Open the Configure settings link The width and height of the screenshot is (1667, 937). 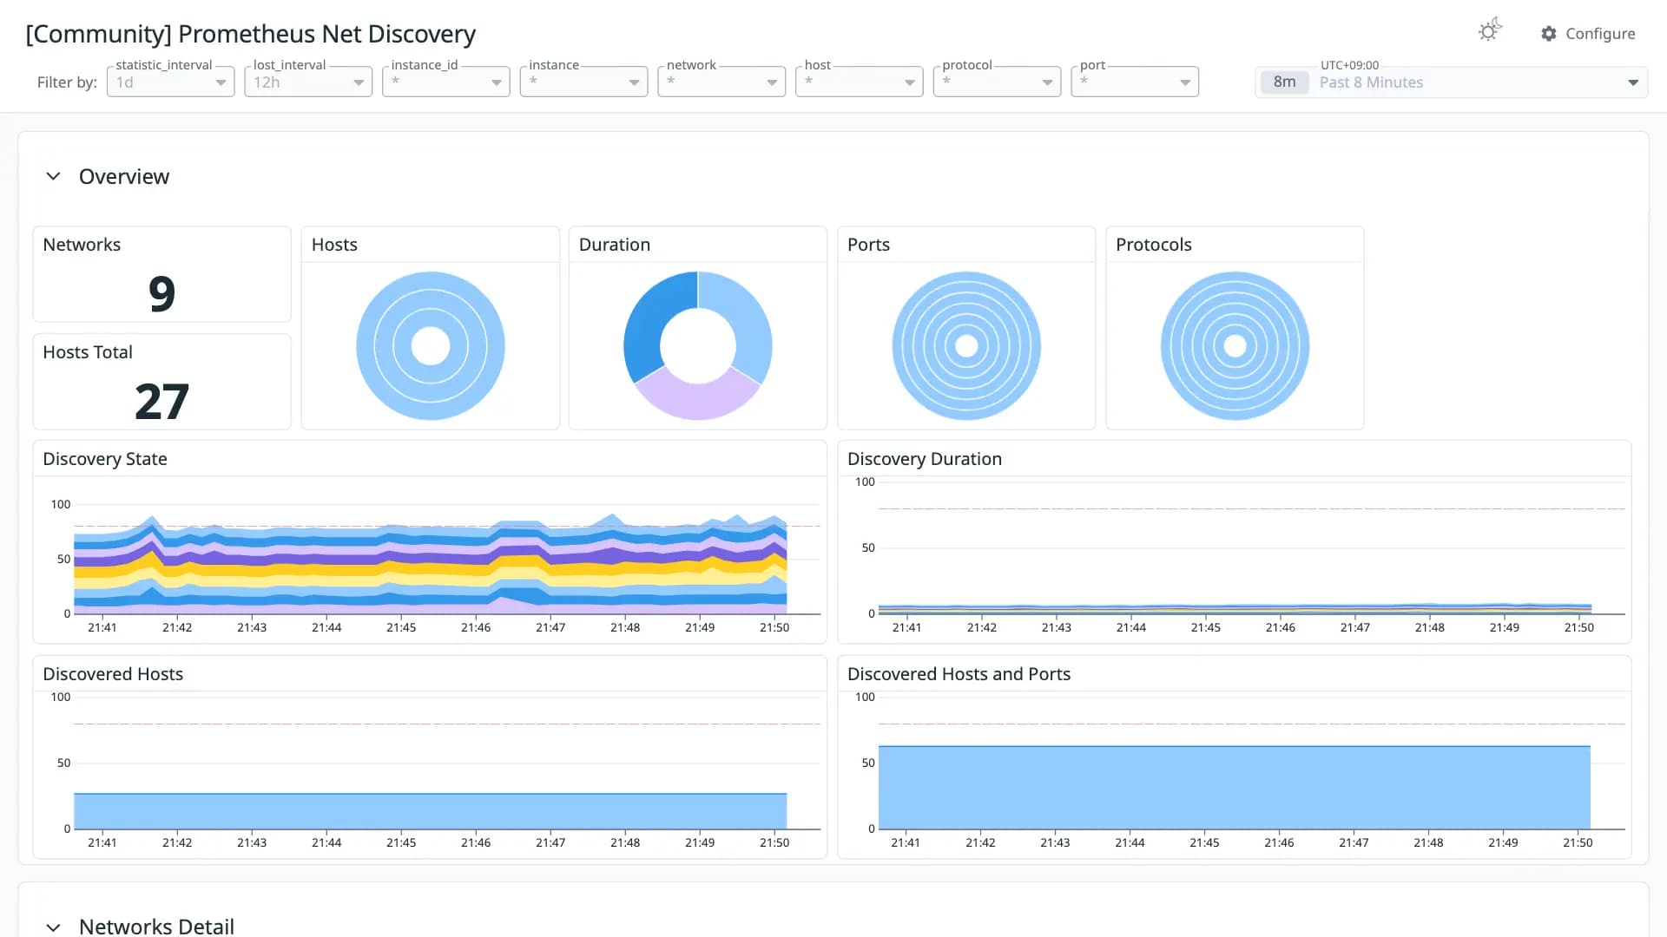click(1588, 33)
